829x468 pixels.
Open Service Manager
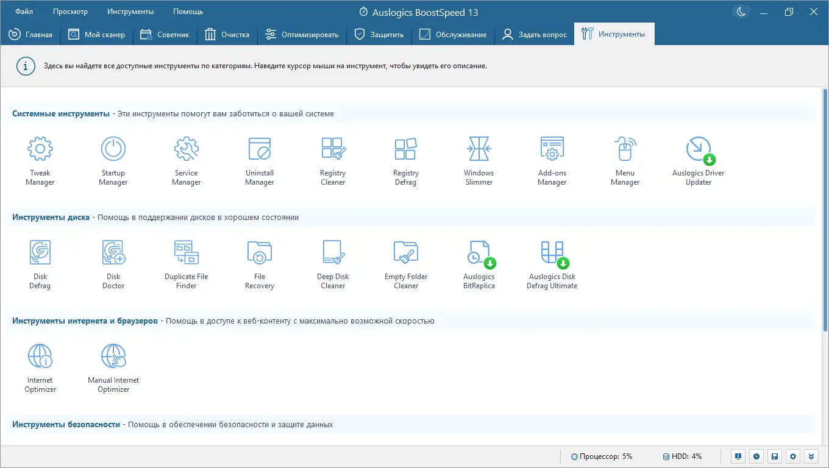[x=187, y=161]
